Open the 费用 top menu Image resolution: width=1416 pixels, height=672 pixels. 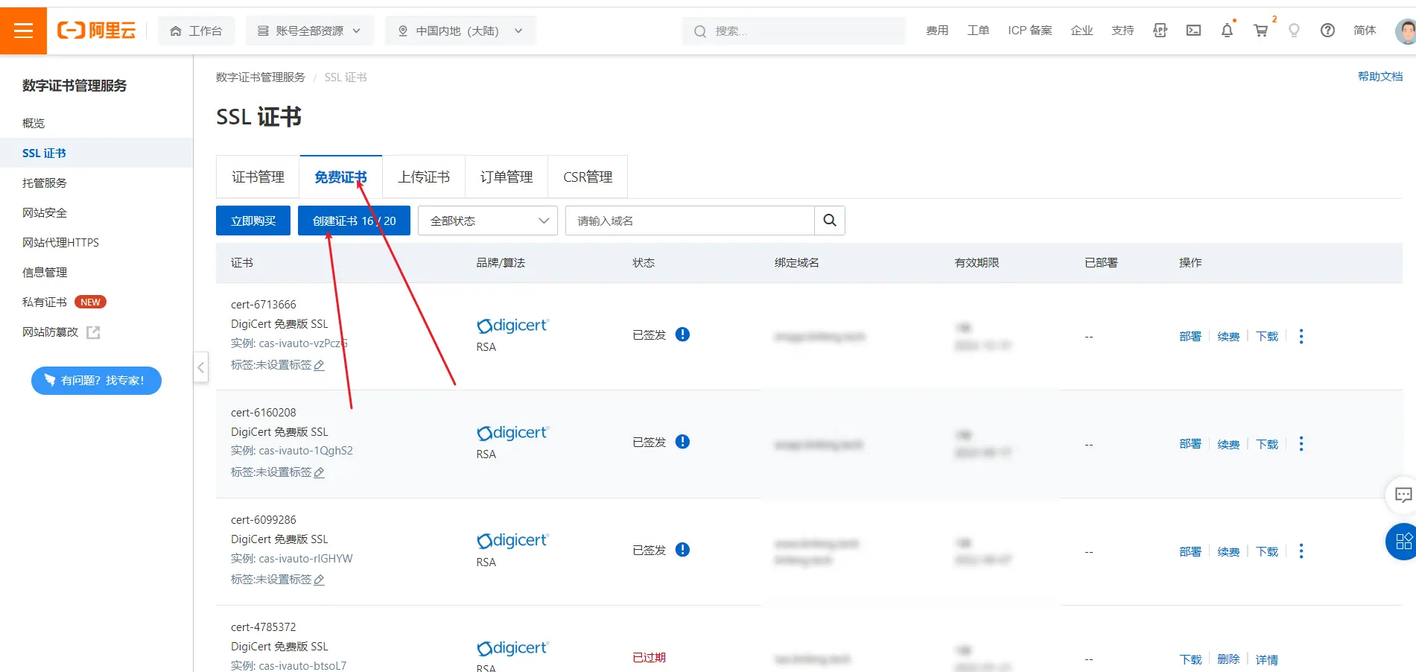[x=937, y=31]
